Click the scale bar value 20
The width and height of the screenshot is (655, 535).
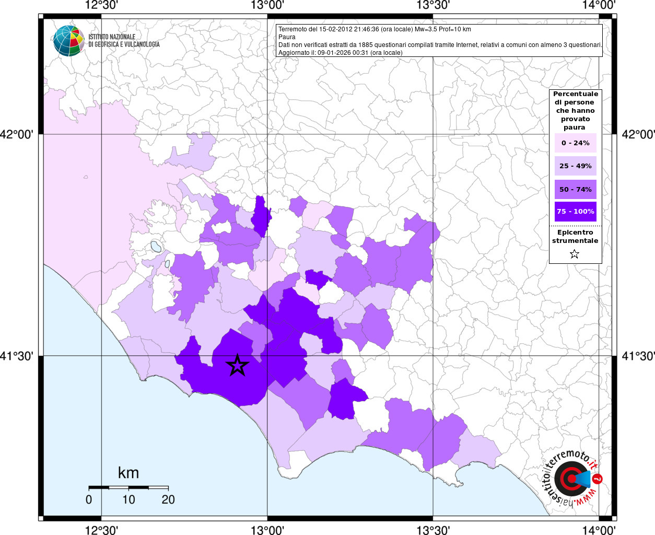coord(168,499)
